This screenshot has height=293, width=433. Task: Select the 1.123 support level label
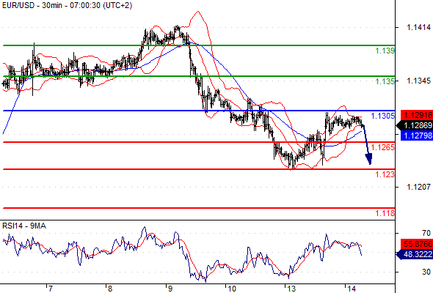385,174
